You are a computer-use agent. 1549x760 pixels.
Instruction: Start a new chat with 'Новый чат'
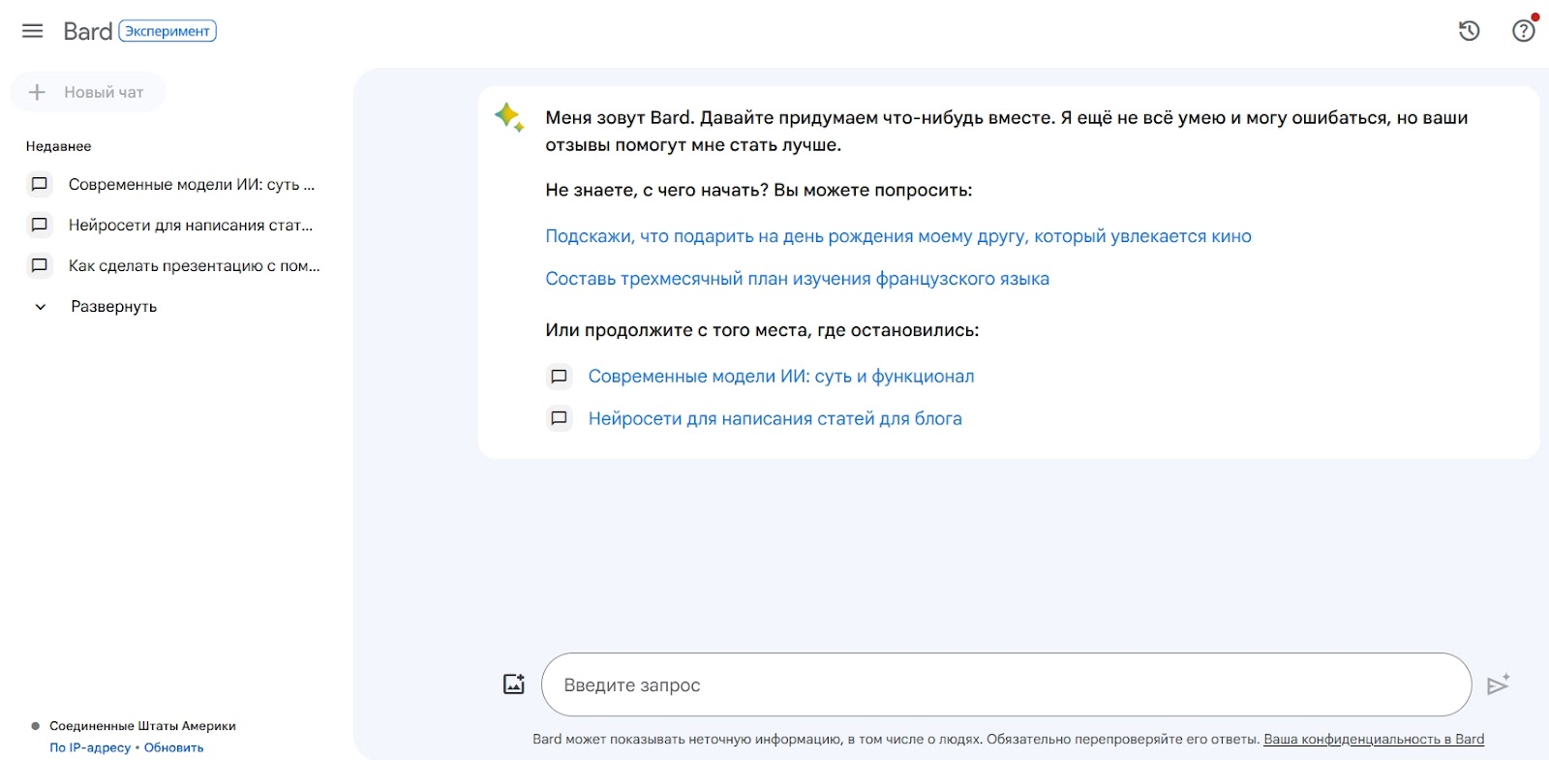(x=88, y=92)
